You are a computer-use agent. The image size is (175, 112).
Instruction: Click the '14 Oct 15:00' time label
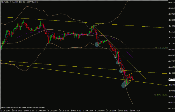point(28,111)
